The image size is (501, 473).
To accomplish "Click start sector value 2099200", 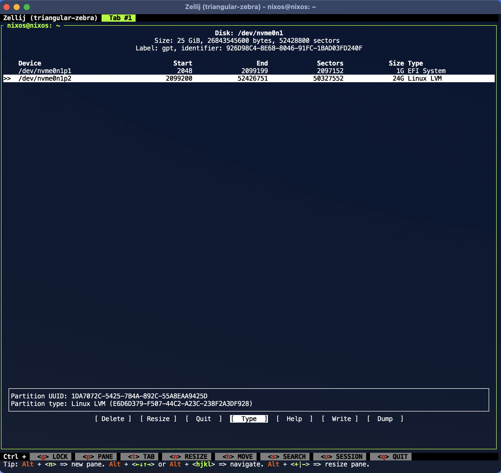I will pyautogui.click(x=179, y=78).
